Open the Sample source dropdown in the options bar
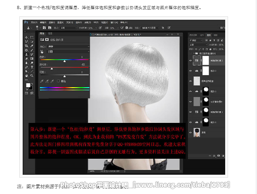The height and width of the screenshot is (194, 257). point(150,28)
